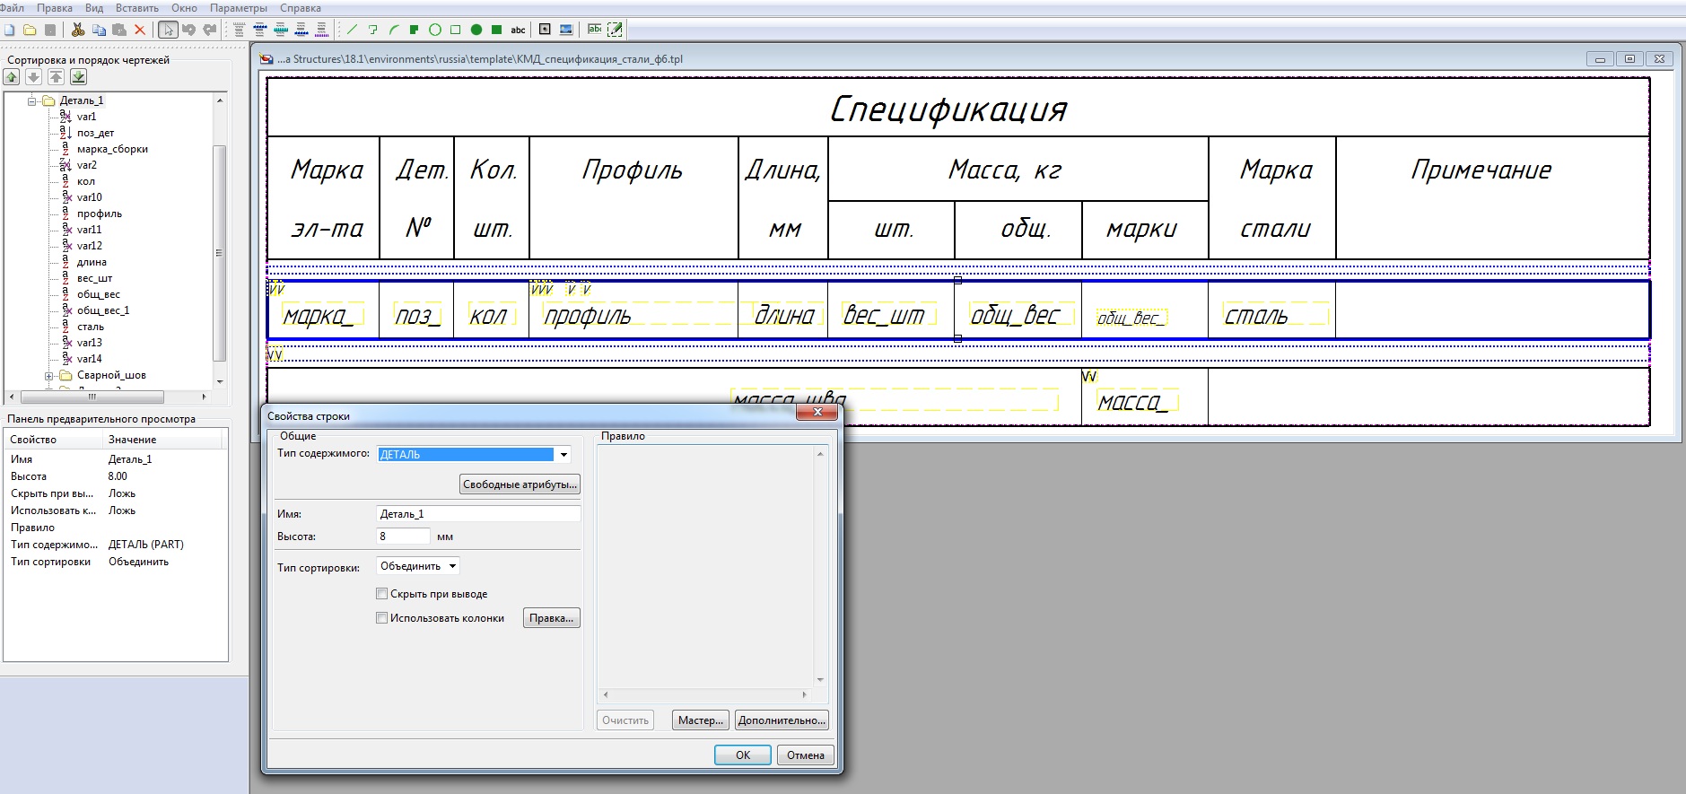Open the 'Тип содержимого' dropdown
1686x794 pixels.
click(563, 455)
